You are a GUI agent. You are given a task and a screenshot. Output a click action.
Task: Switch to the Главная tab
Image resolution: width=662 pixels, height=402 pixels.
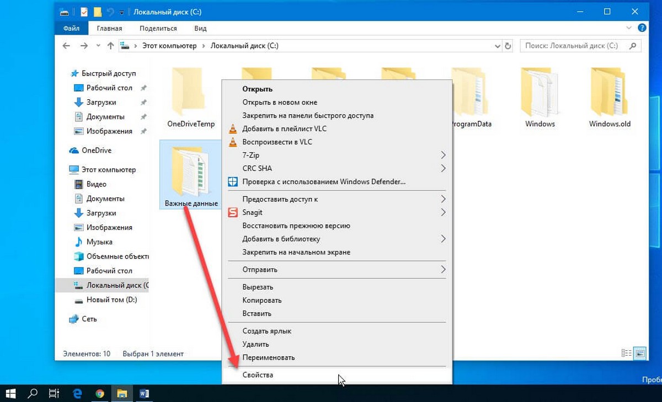(109, 28)
